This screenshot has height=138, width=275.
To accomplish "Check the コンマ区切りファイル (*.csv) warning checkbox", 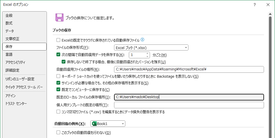I will coord(58,112).
